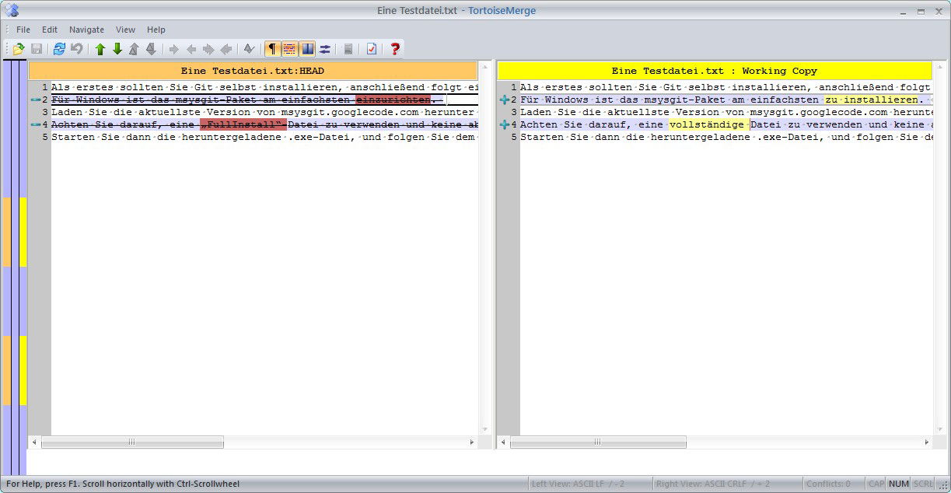The height and width of the screenshot is (493, 951).
Task: Open the View menu
Action: click(x=125, y=30)
